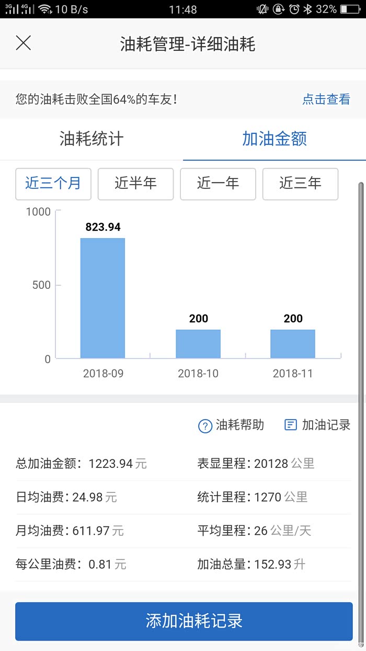Screen dimensions: 366x651
Task: Switch to the 油耗统计 tab
Action: 92,139
